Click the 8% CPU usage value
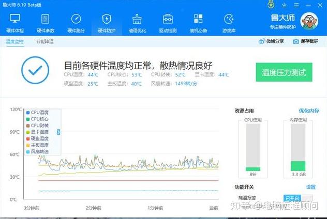The height and width of the screenshot is (219, 327). tap(253, 175)
